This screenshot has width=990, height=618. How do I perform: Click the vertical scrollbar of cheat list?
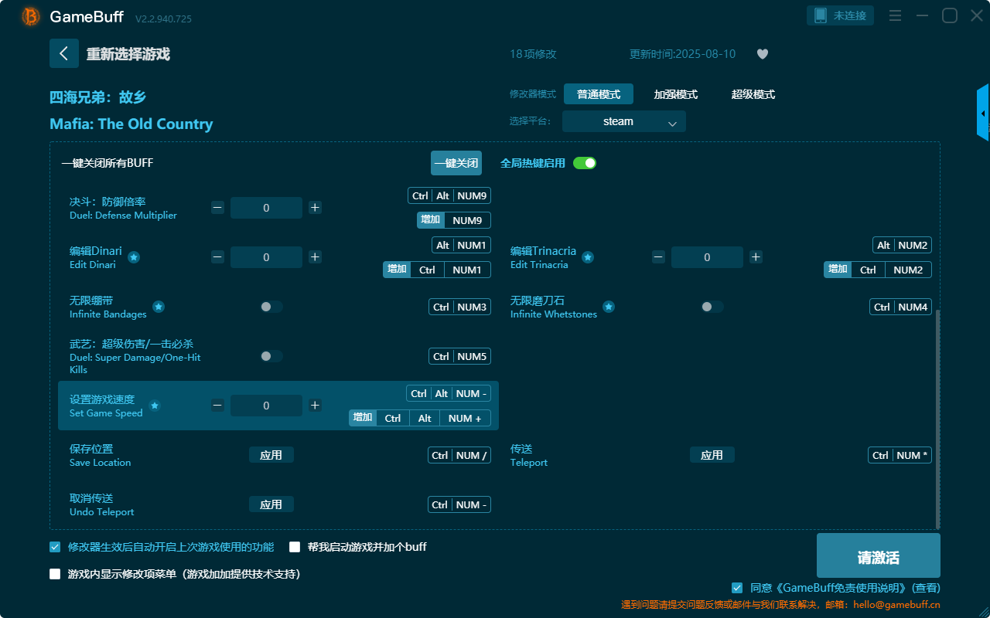click(938, 419)
